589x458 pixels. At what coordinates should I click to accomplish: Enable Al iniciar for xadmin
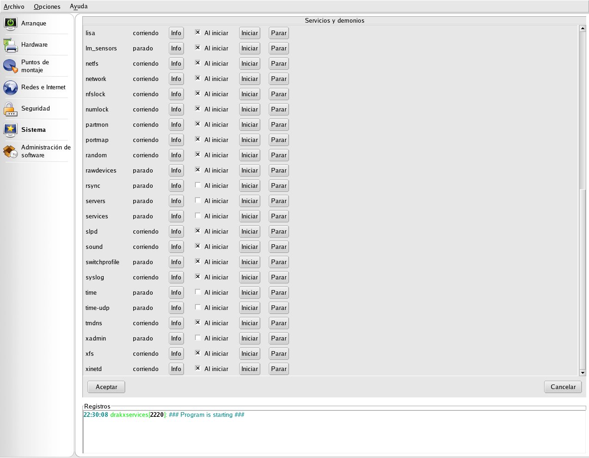click(x=198, y=338)
